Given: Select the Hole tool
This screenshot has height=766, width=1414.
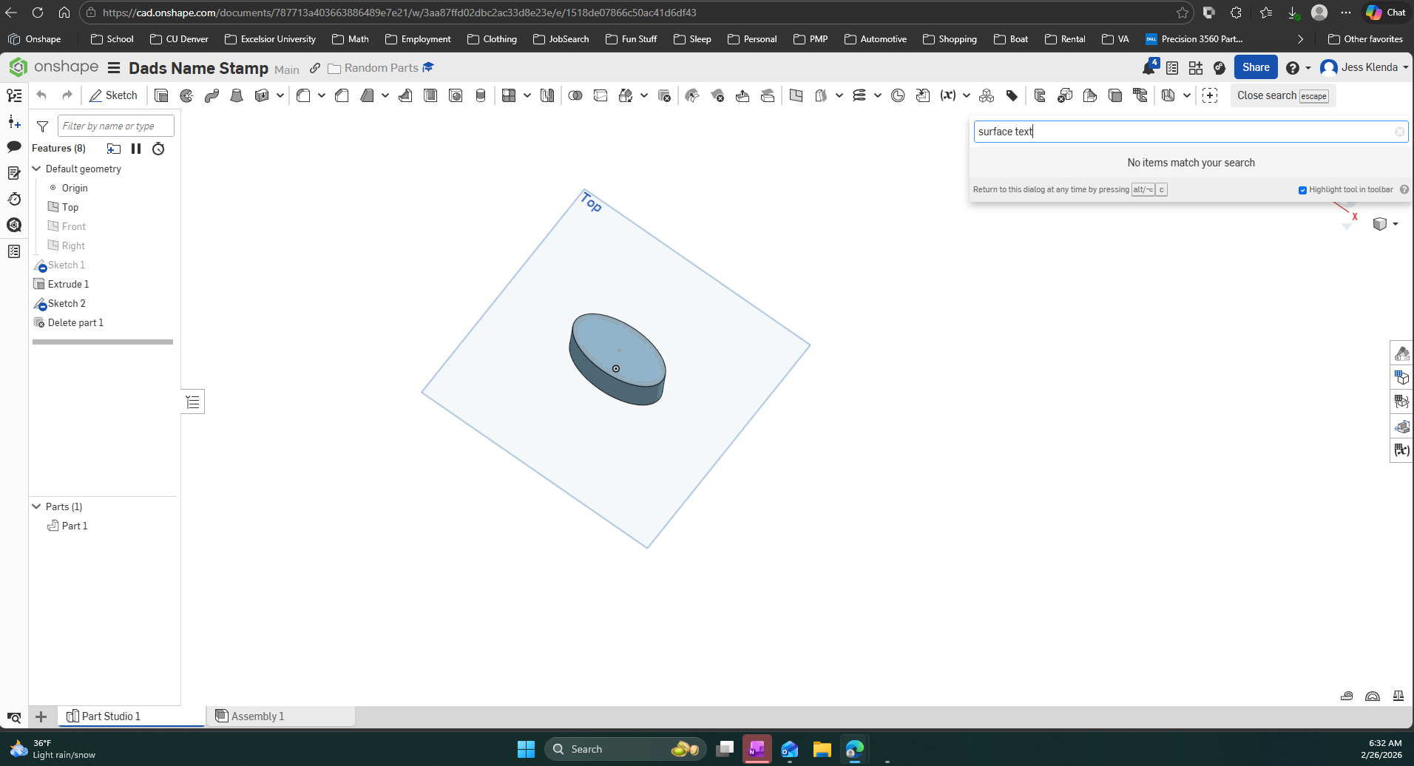Looking at the screenshot, I should tap(456, 95).
